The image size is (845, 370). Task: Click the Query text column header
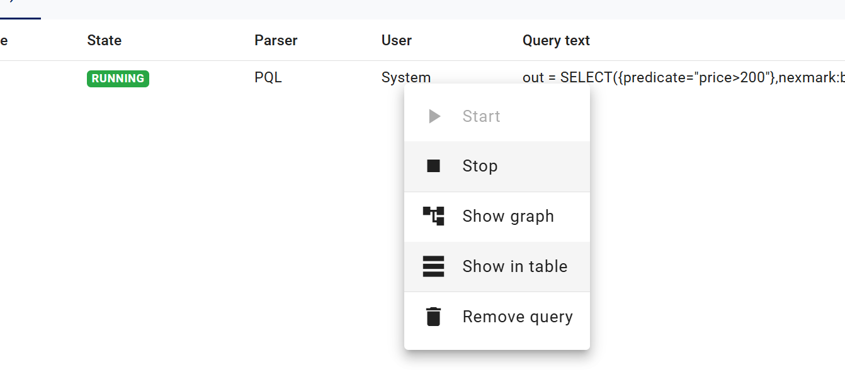[556, 40]
